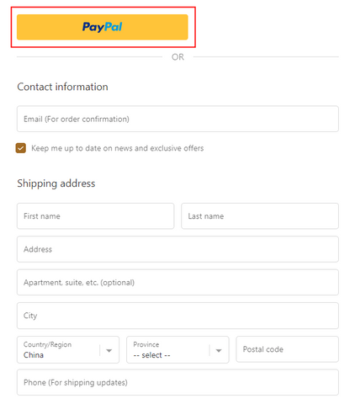Click the Contact information heading

[62, 87]
